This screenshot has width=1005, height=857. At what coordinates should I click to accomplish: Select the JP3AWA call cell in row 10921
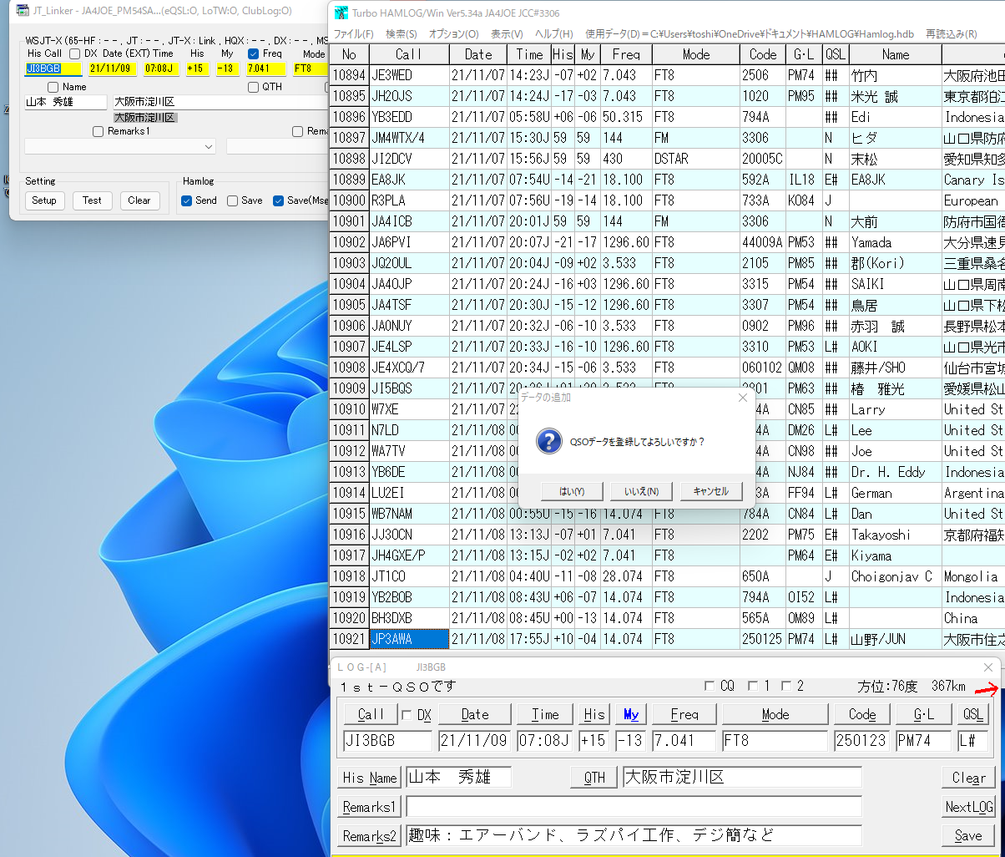coord(409,639)
